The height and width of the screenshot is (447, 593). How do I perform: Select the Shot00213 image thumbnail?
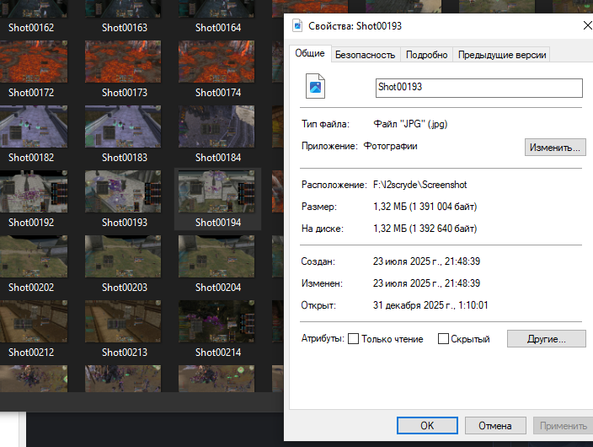pos(125,321)
